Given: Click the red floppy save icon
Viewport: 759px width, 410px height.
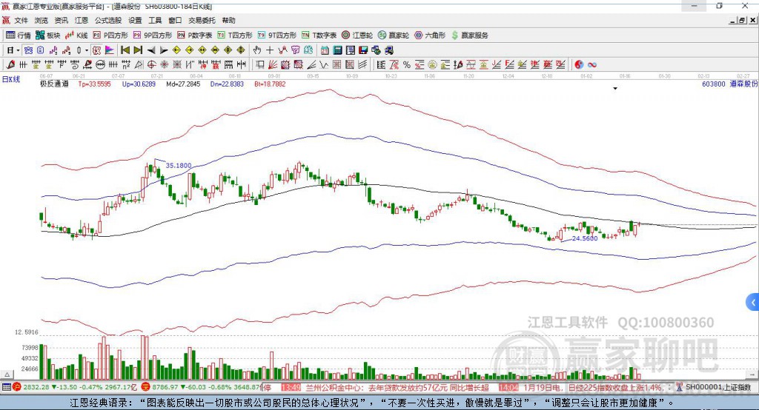Looking at the screenshot, I should (x=363, y=50).
